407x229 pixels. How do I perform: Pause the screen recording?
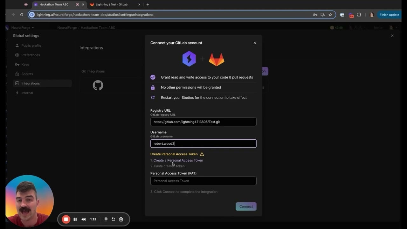point(75,219)
